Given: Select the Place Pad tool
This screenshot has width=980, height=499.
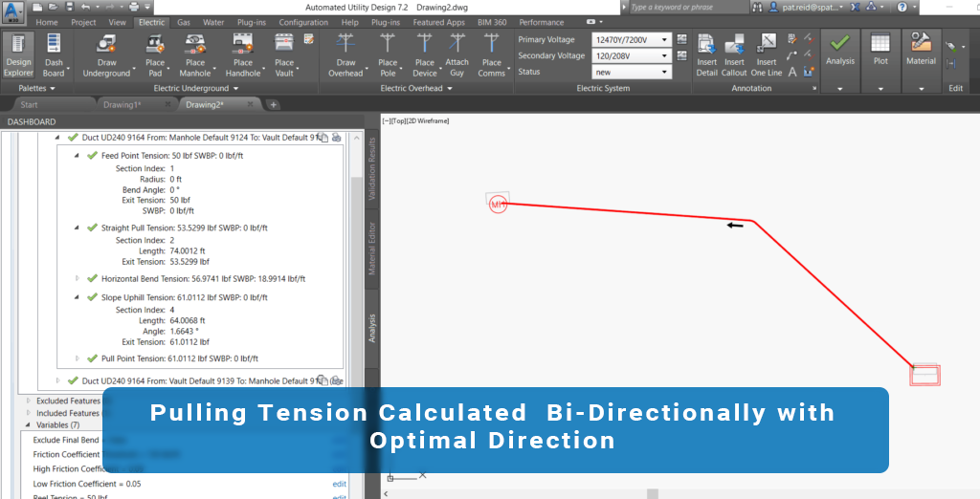Looking at the screenshot, I should coord(155,55).
